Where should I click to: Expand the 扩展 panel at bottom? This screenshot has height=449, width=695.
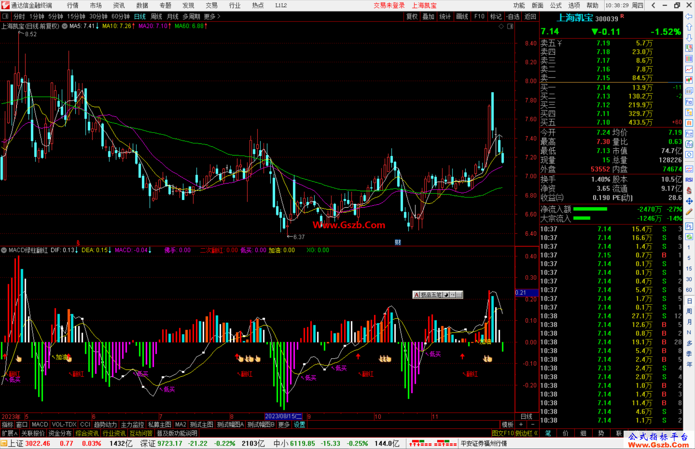tap(10, 433)
